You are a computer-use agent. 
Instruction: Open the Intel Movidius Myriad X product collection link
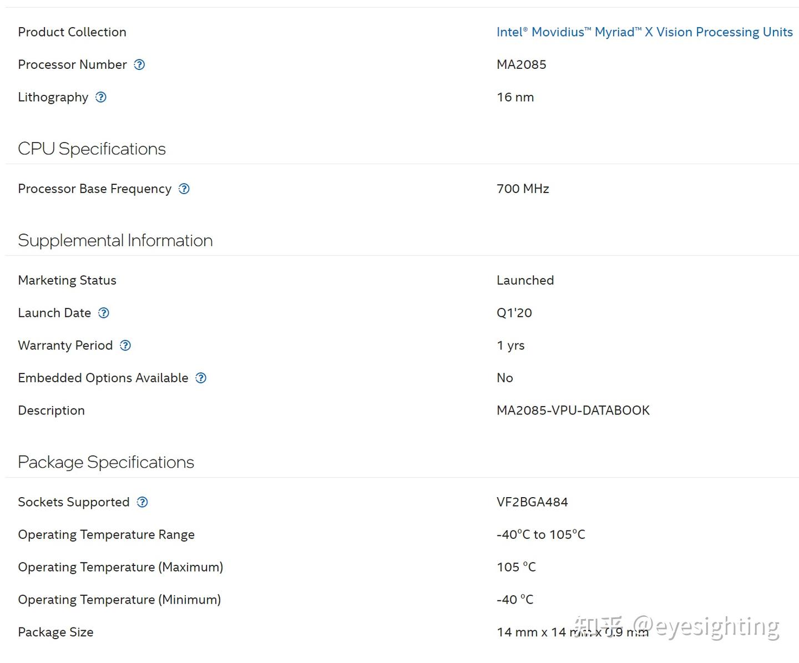coord(644,32)
